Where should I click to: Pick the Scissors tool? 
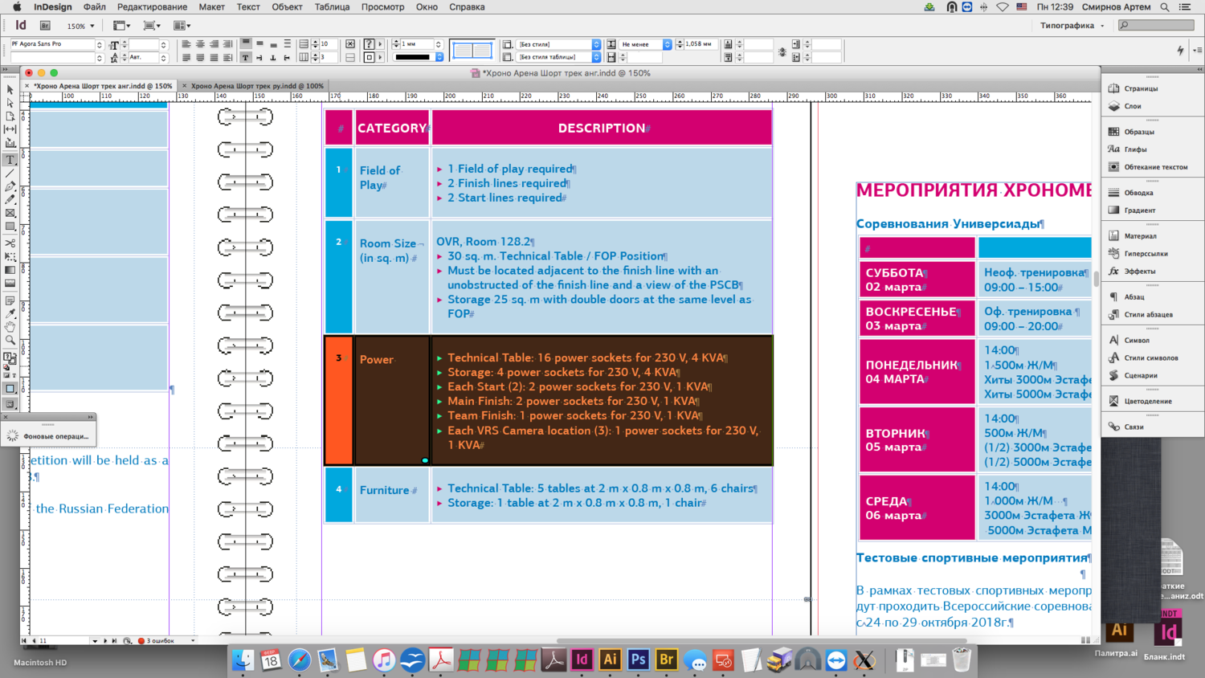pyautogui.click(x=10, y=243)
